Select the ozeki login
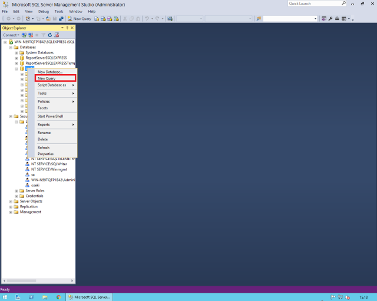Viewport: 377px width, 301px height. (35, 185)
